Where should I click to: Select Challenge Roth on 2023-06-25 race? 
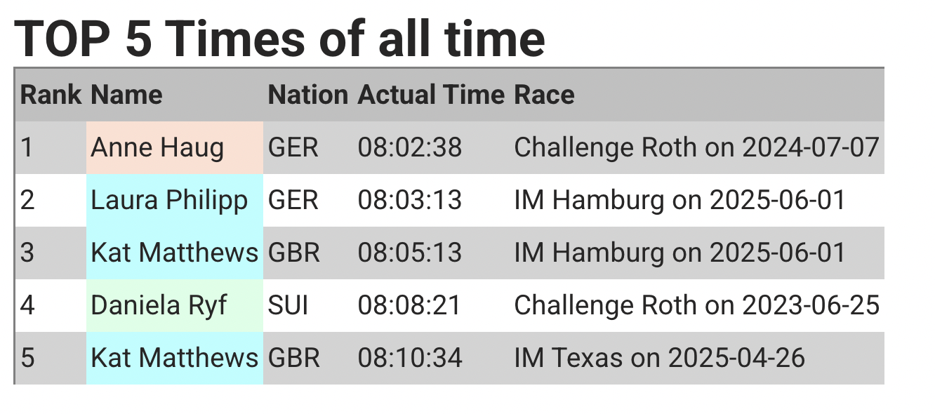[697, 305]
